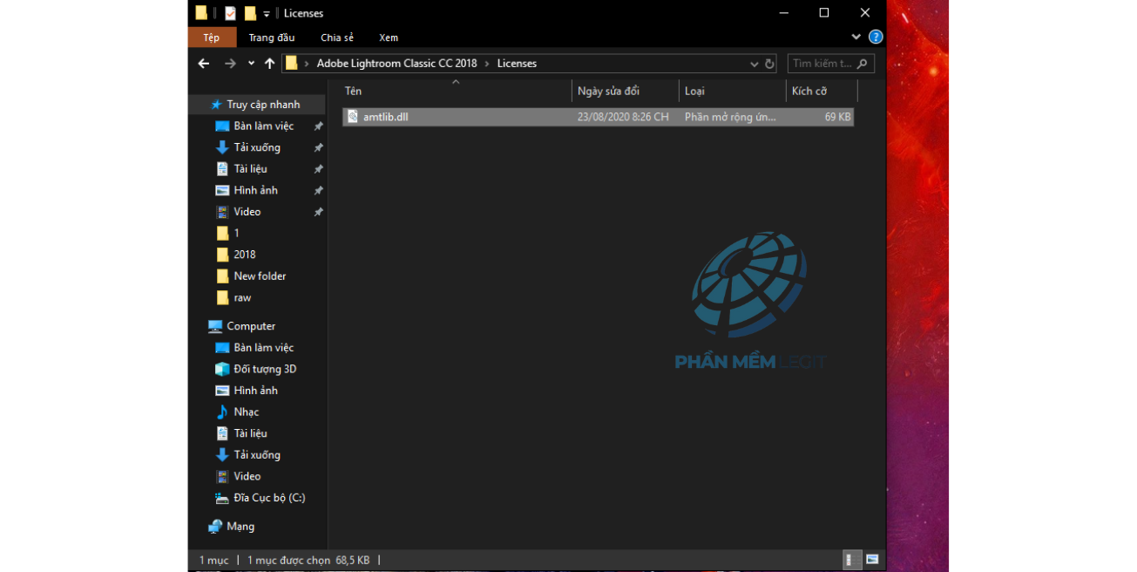This screenshot has width=1137, height=572.
Task: Open pinned Video under quick access
Action: point(247,212)
